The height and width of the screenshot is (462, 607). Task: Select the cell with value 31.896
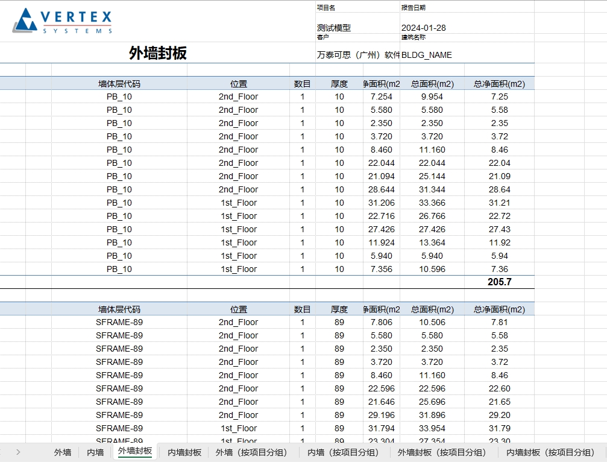coord(432,415)
